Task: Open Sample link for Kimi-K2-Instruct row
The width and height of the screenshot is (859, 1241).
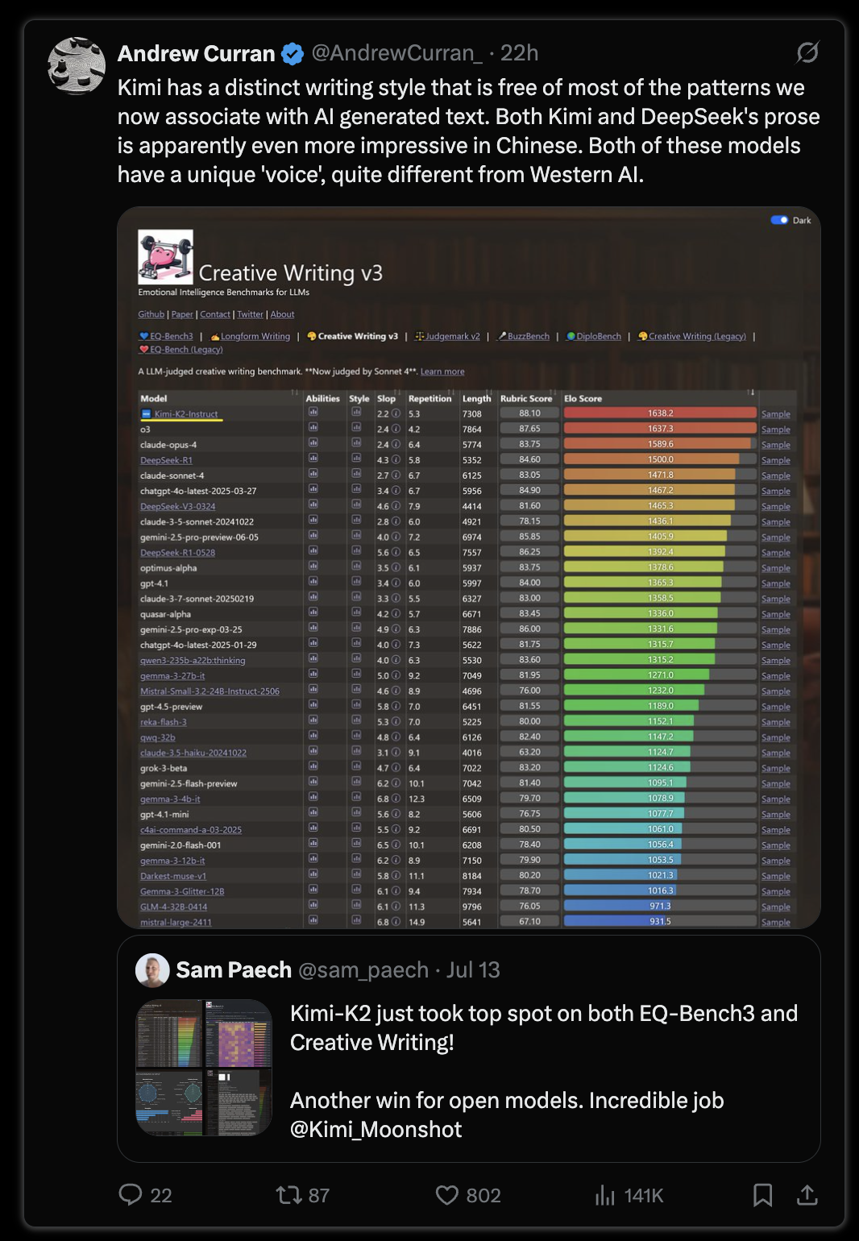Action: click(x=776, y=414)
